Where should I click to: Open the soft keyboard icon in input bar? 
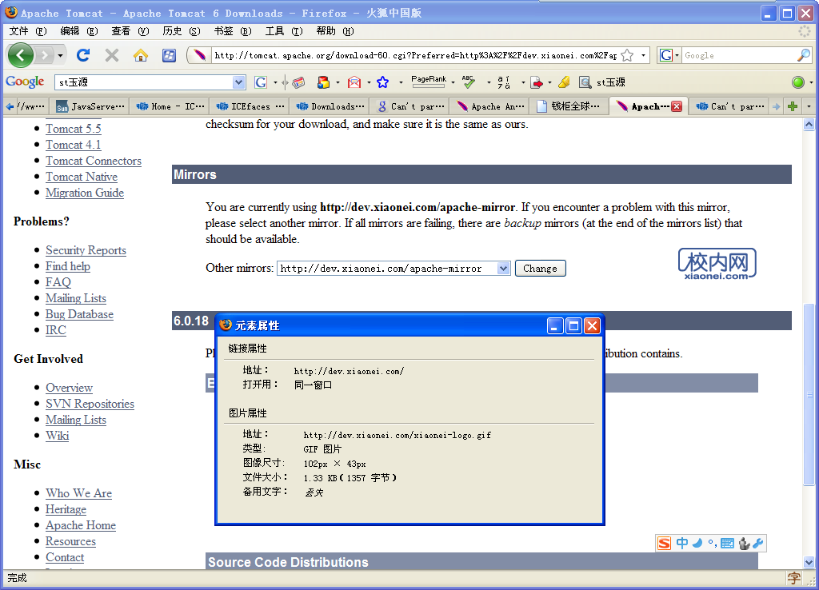[x=727, y=543]
